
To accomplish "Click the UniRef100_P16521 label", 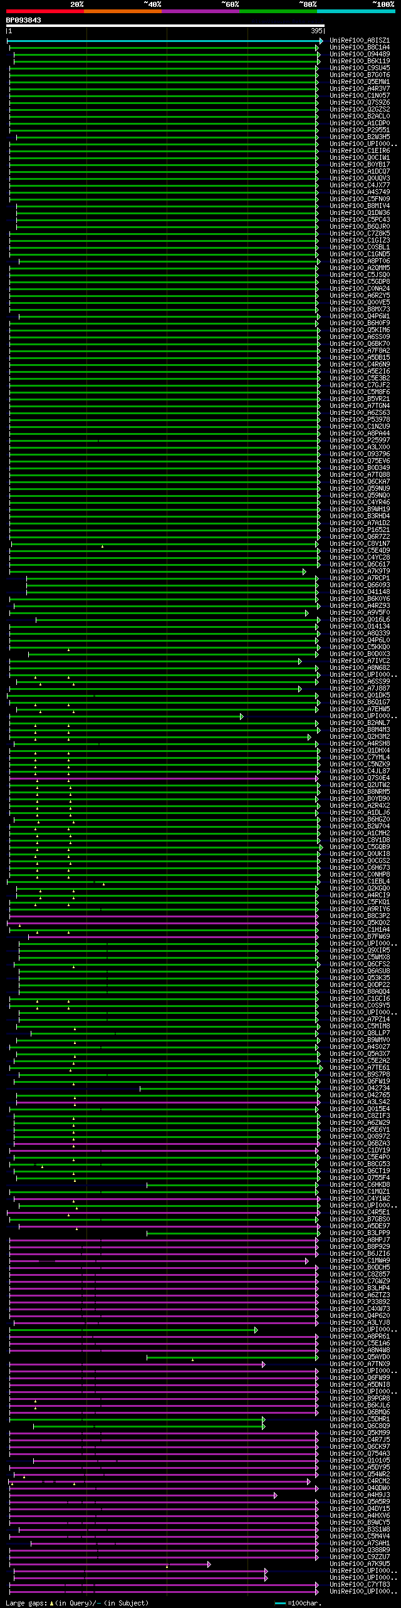I will [360, 530].
